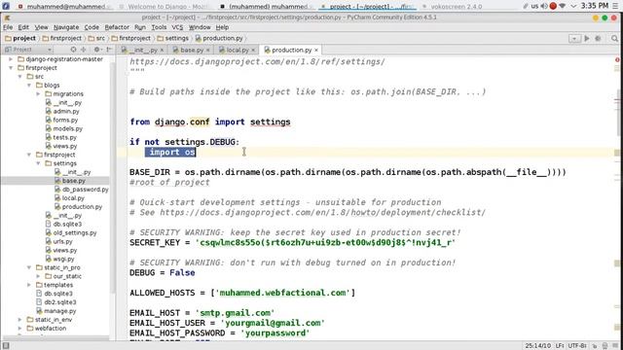Open the VCS menu
The height and width of the screenshot is (350, 623).
coord(177,27)
